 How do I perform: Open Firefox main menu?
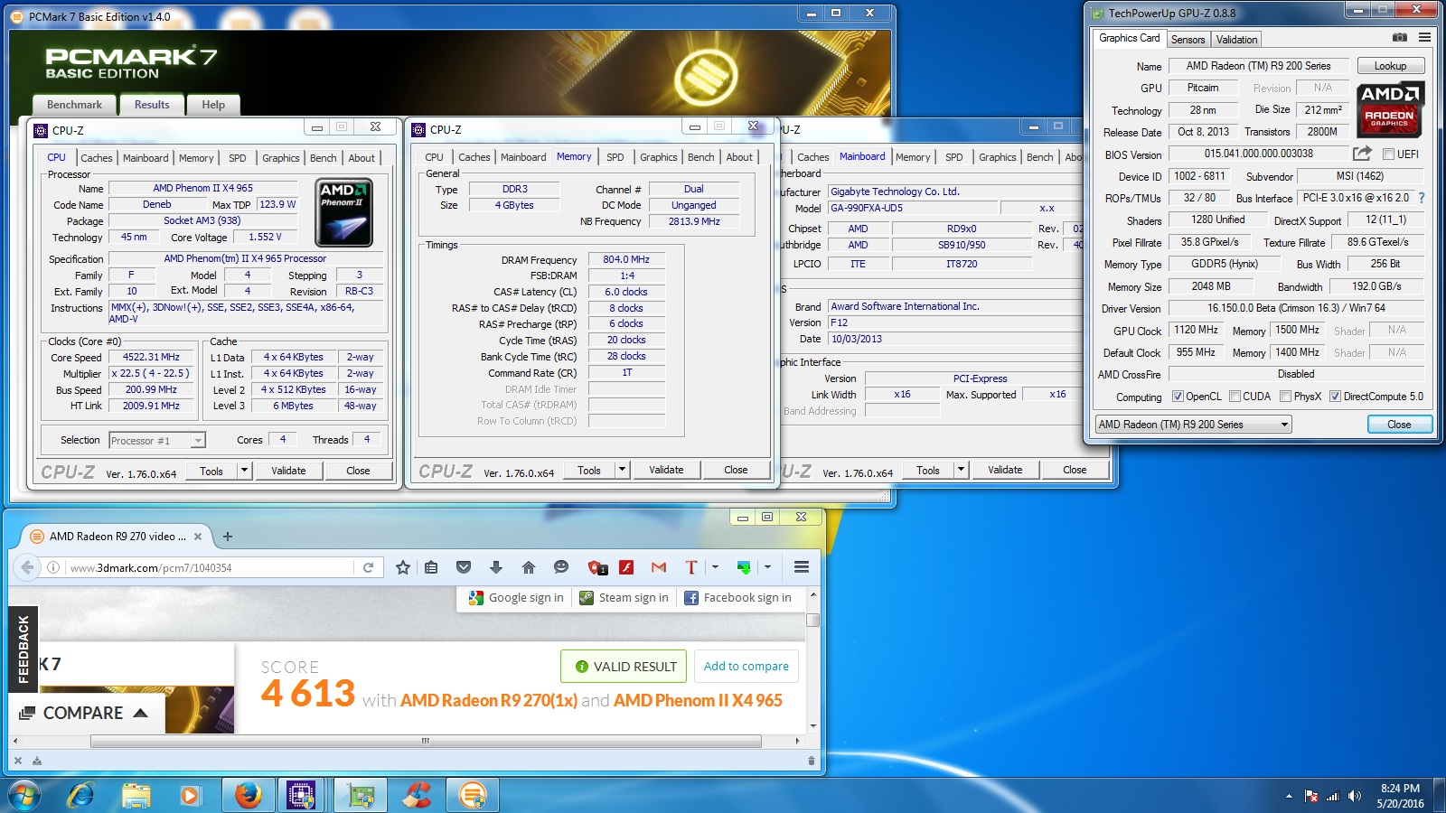801,567
